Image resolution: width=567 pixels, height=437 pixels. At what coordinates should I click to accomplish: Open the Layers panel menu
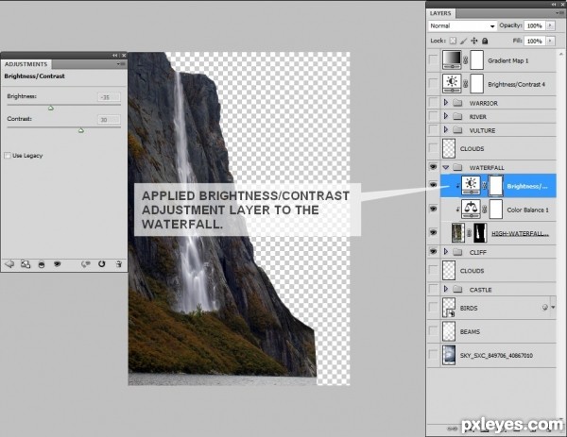pyautogui.click(x=558, y=13)
